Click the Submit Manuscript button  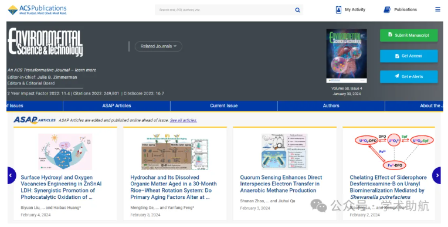[409, 35]
